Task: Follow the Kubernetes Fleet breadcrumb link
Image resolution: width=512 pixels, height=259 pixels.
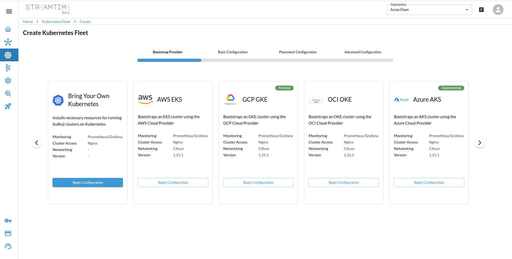Action: [56, 22]
